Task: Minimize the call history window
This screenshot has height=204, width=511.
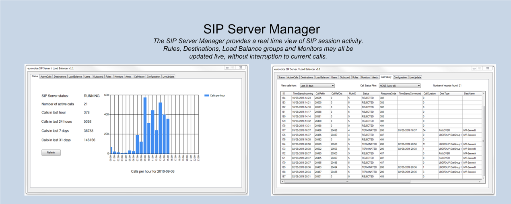Action: pyautogui.click(x=475, y=68)
